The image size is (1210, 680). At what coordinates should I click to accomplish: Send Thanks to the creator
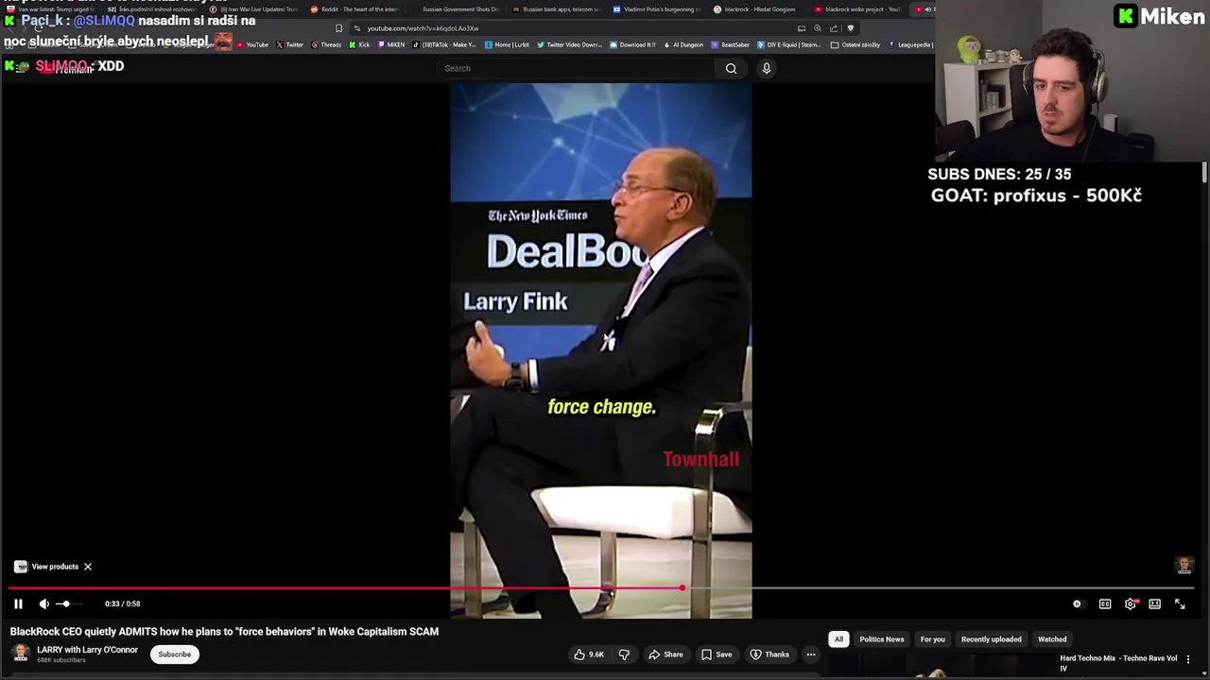tap(769, 654)
